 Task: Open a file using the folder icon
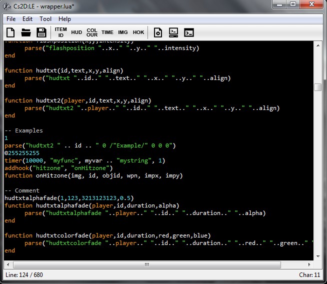(x=26, y=32)
